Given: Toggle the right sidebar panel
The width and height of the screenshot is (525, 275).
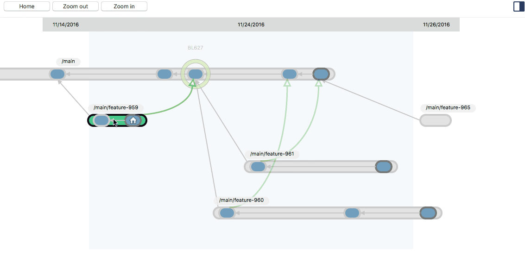Looking at the screenshot, I should click(x=518, y=6).
